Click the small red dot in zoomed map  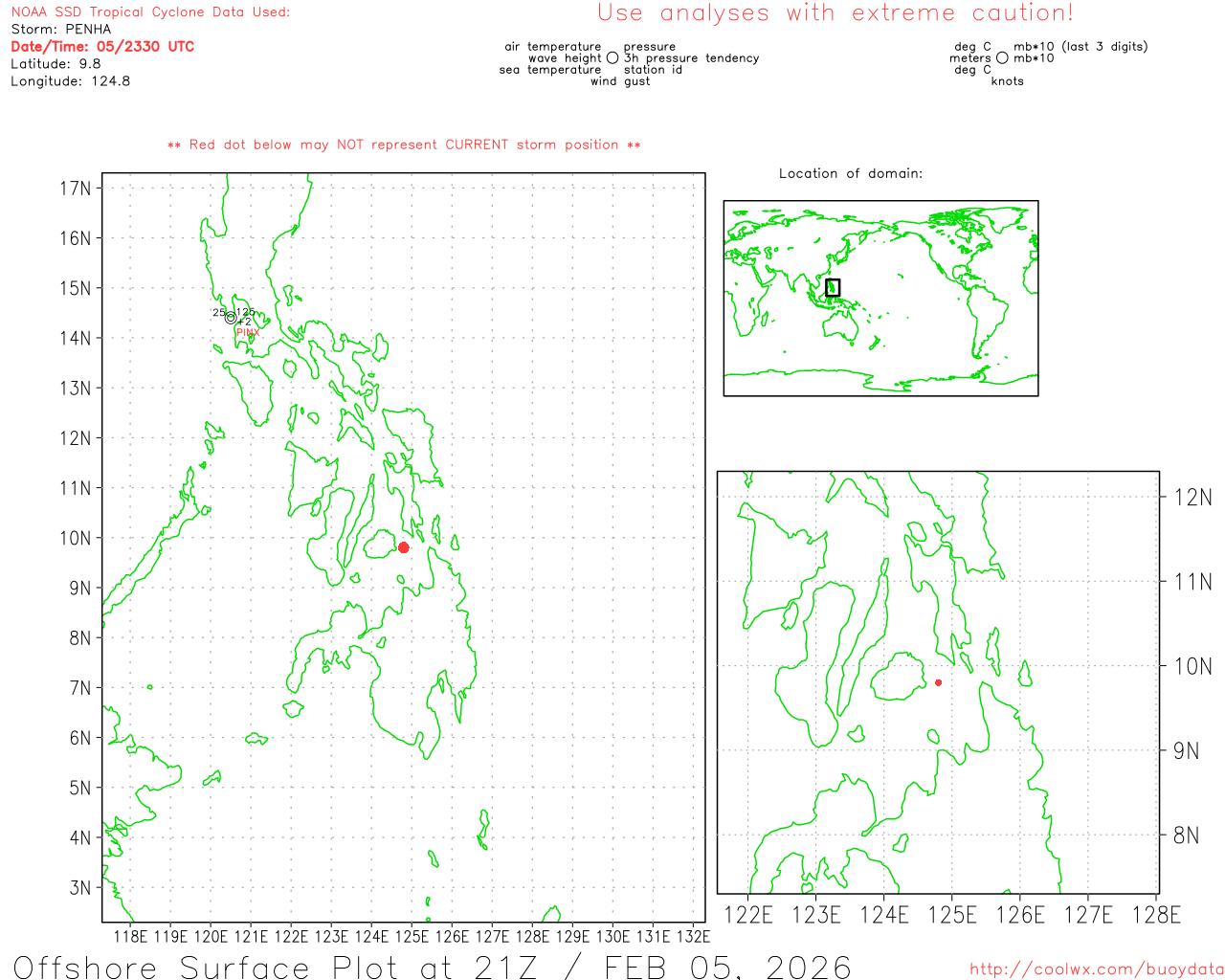[x=938, y=682]
